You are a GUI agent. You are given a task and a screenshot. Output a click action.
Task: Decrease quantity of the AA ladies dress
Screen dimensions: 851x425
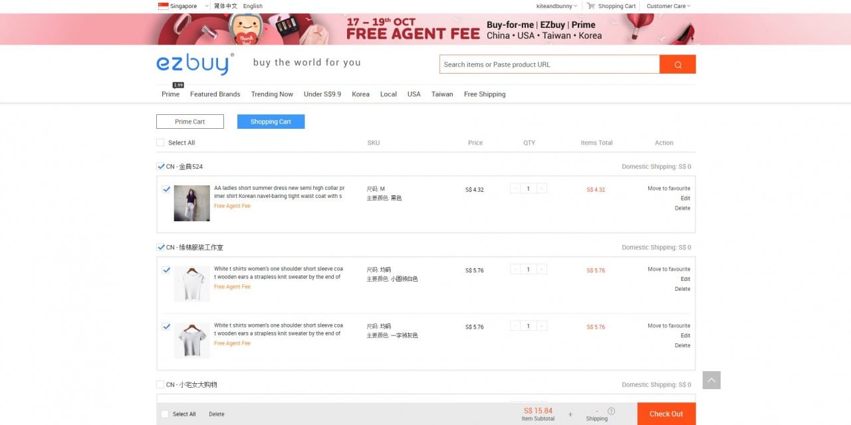(x=515, y=189)
